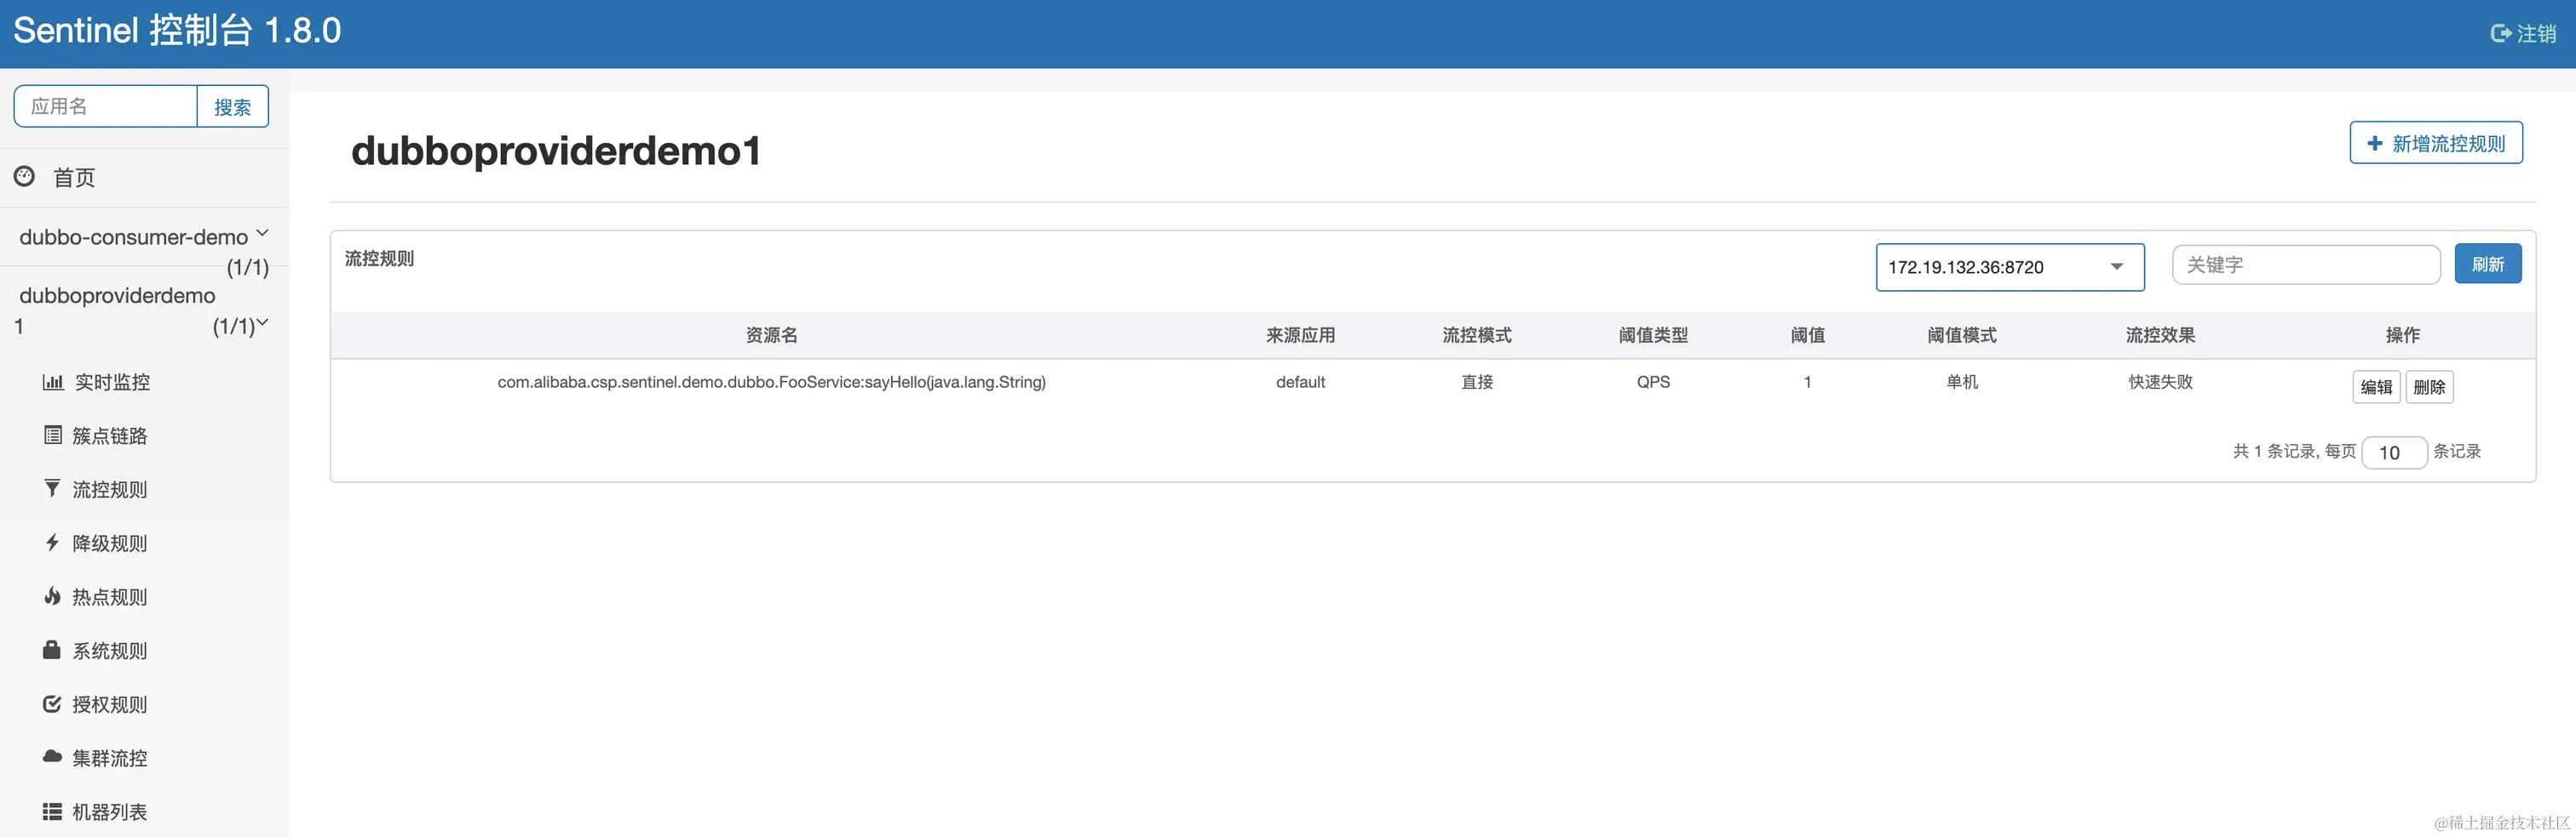Click the 实时监控 bar chart icon
Image resolution: width=2576 pixels, height=837 pixels.
[x=53, y=382]
